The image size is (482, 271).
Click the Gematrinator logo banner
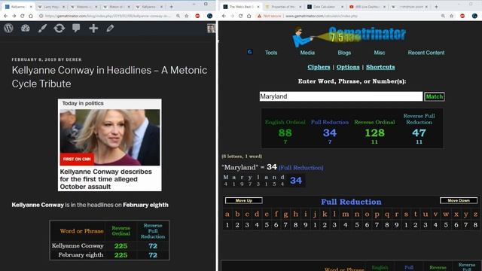point(349,37)
